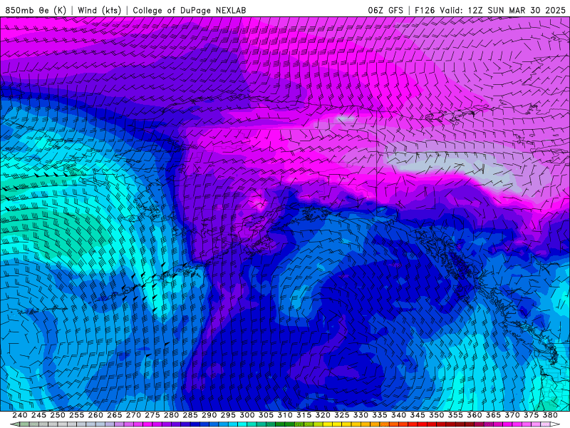Screen dimensions: 570x428
Task: Click the 270 legend value
Action: (x=133, y=415)
